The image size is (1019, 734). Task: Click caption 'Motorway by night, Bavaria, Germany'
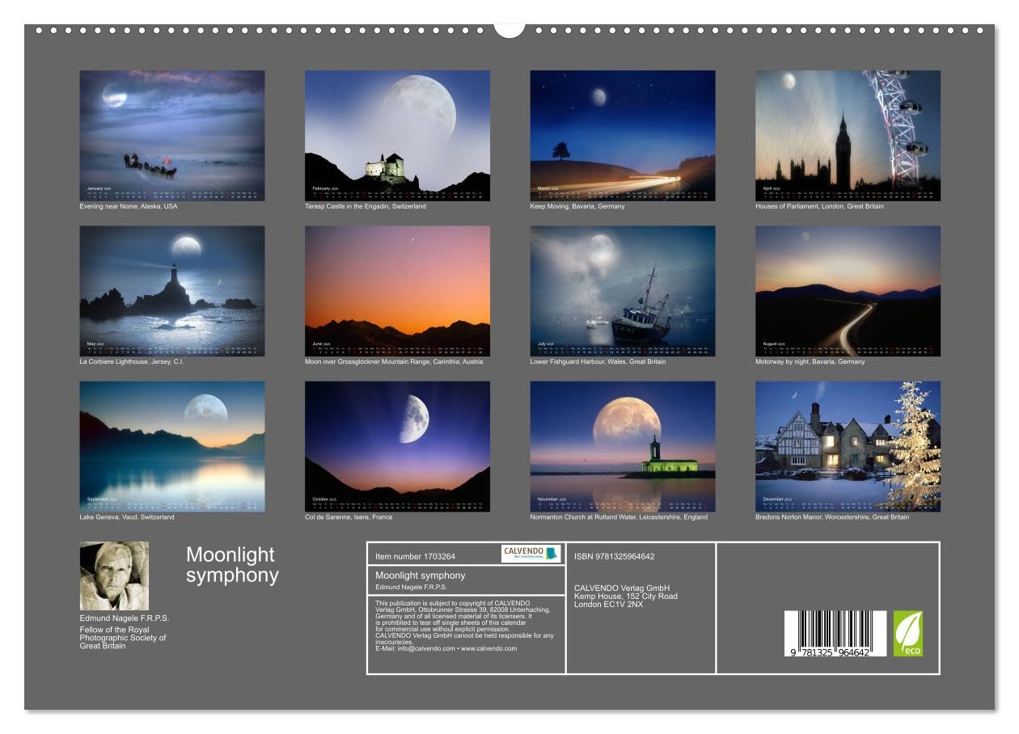810,361
